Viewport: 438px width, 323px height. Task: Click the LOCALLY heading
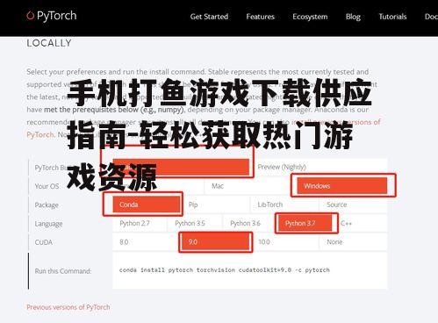point(49,43)
